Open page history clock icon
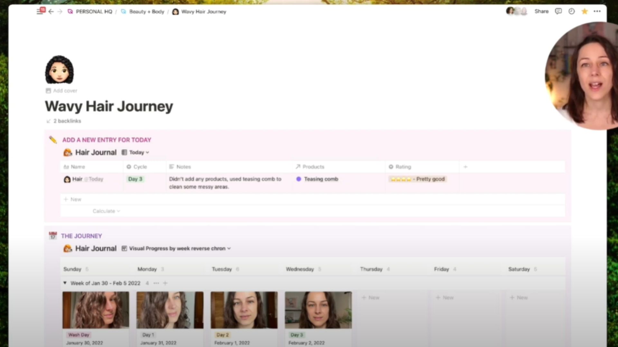This screenshot has width=618, height=347. click(571, 11)
